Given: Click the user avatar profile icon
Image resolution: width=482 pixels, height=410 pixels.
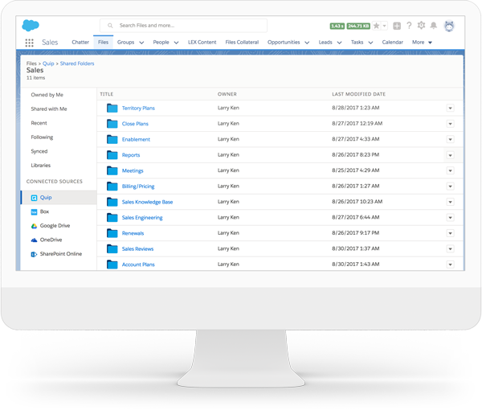Looking at the screenshot, I should pyautogui.click(x=449, y=26).
